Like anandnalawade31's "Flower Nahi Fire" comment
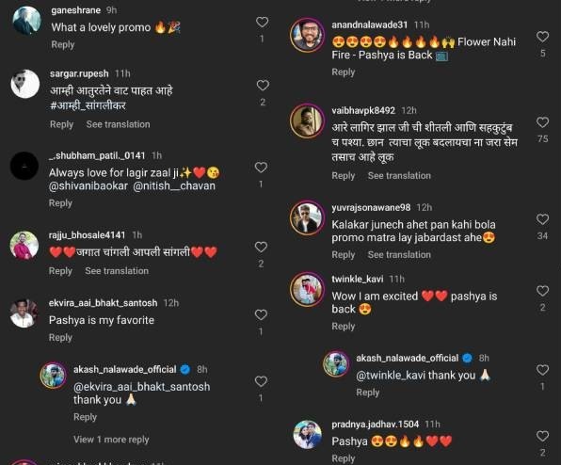 [x=543, y=37]
